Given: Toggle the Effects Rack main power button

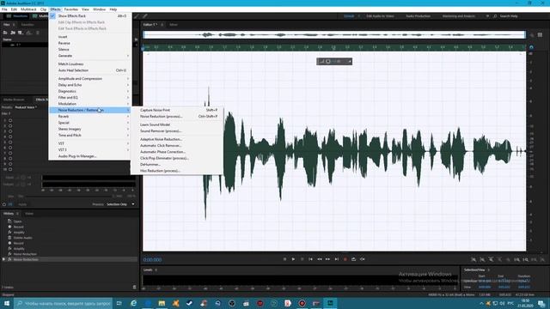Looking at the screenshot, I should pos(4,204).
